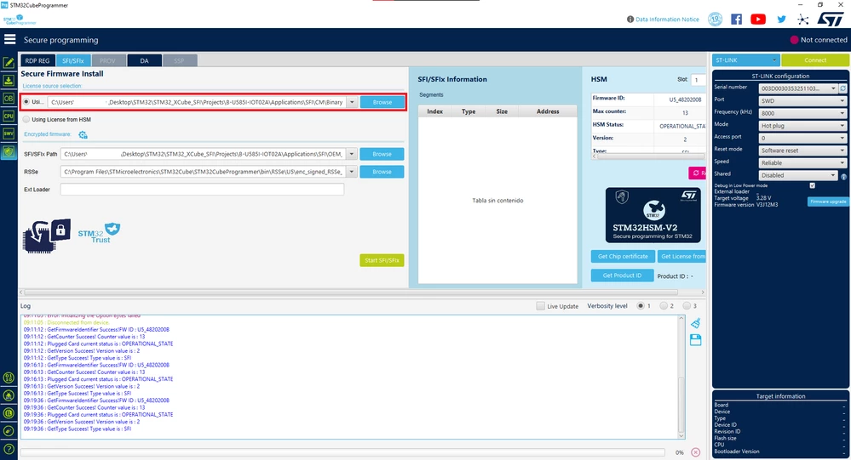Click the Ext Loader input field
851x460 pixels.
(x=202, y=189)
